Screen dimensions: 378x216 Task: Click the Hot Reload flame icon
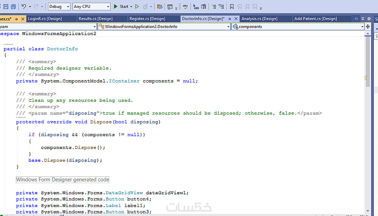(x=146, y=6)
